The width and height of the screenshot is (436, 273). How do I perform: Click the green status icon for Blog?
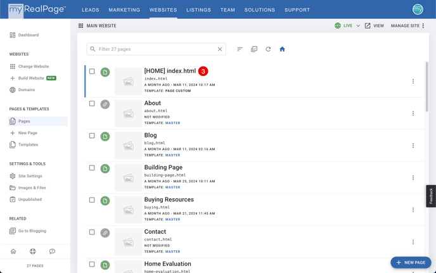[105, 137]
